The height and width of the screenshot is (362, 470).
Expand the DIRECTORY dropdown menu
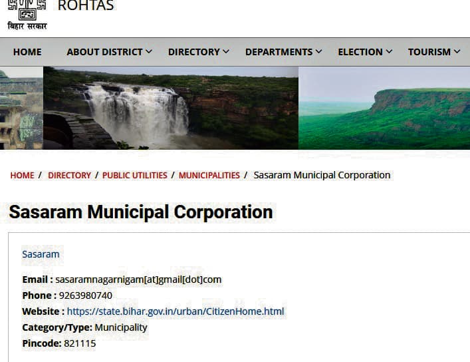[x=194, y=52]
